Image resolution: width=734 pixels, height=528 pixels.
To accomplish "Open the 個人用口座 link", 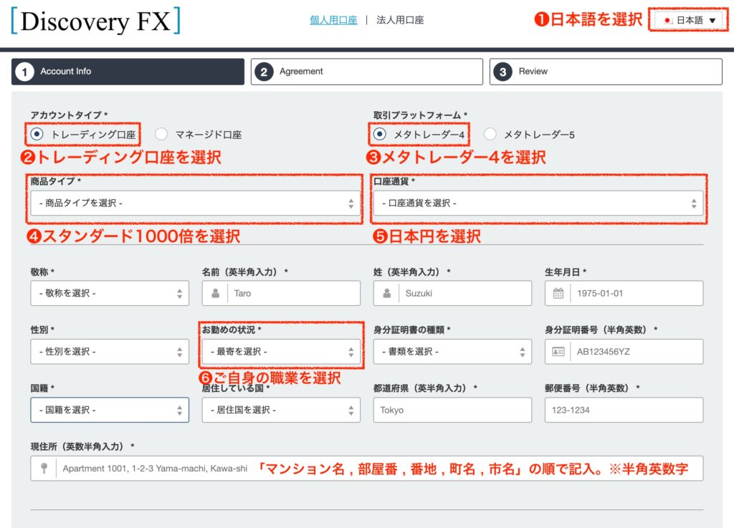I will [x=333, y=20].
